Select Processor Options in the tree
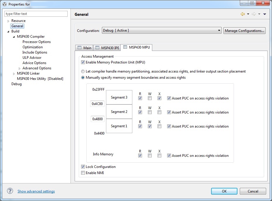 coord(36,42)
